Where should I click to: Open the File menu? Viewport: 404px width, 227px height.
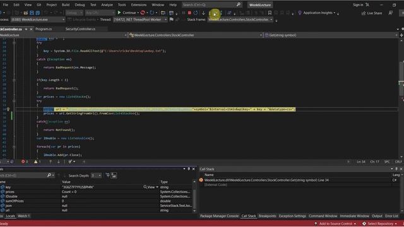pos(5,4)
